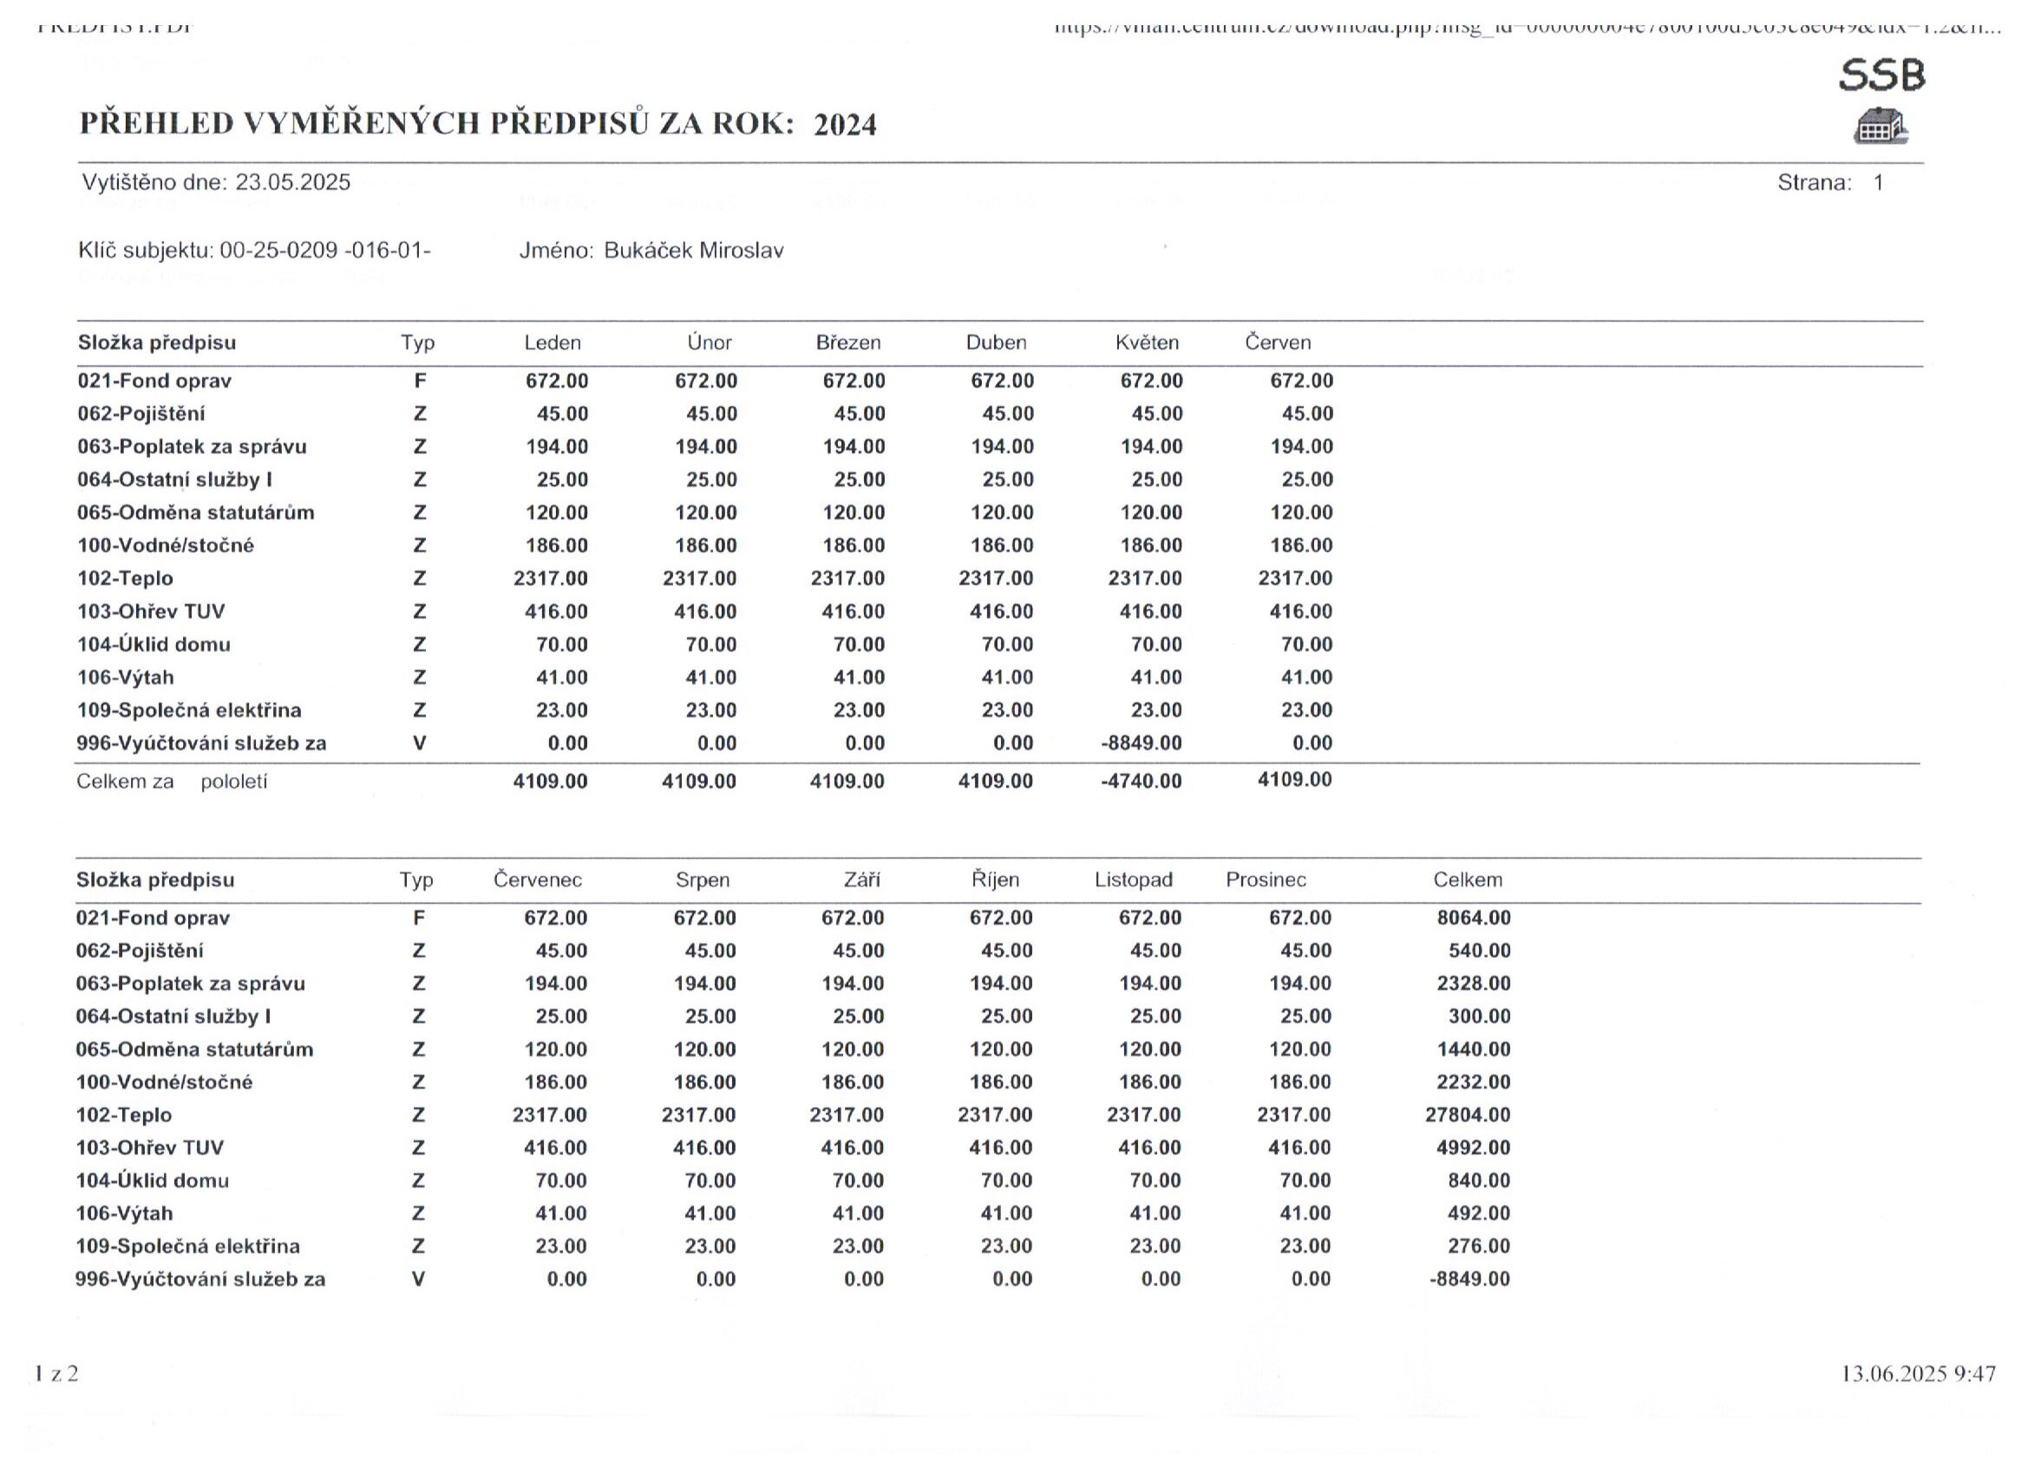Click 021-Fond oprav in the first table
This screenshot has width=2028, height=1475.
[x=154, y=381]
